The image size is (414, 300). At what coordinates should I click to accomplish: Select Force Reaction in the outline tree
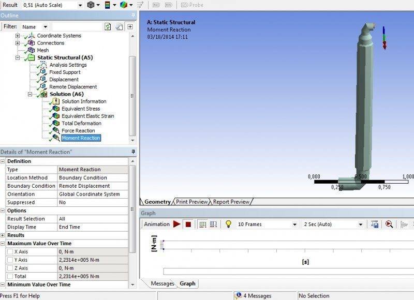(x=78, y=130)
